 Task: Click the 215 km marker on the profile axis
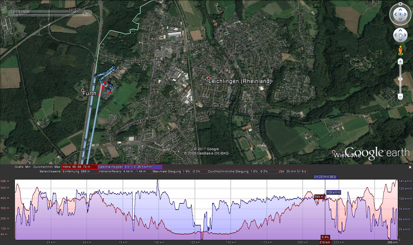325,242
